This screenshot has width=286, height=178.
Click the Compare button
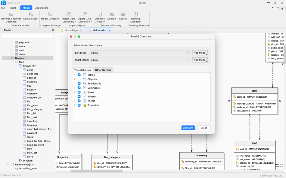point(188,128)
